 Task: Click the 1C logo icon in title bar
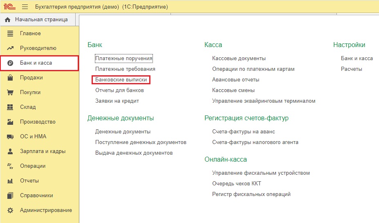click(x=9, y=7)
